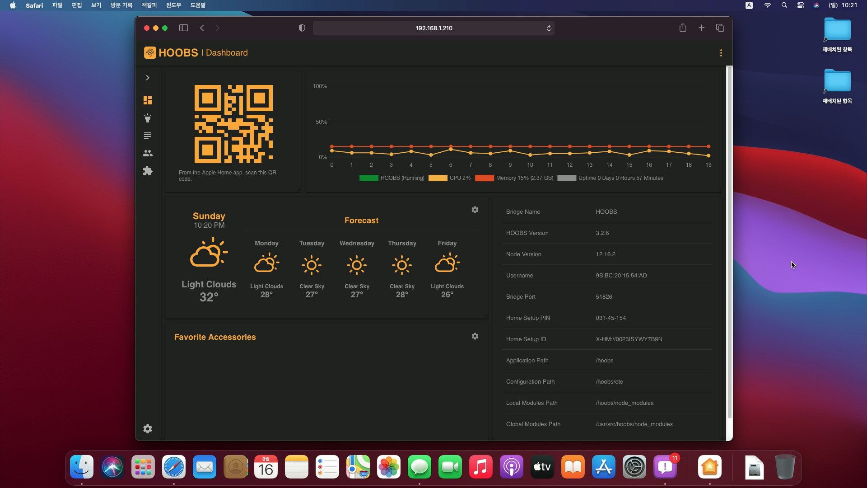Click the page reload button

[549, 28]
